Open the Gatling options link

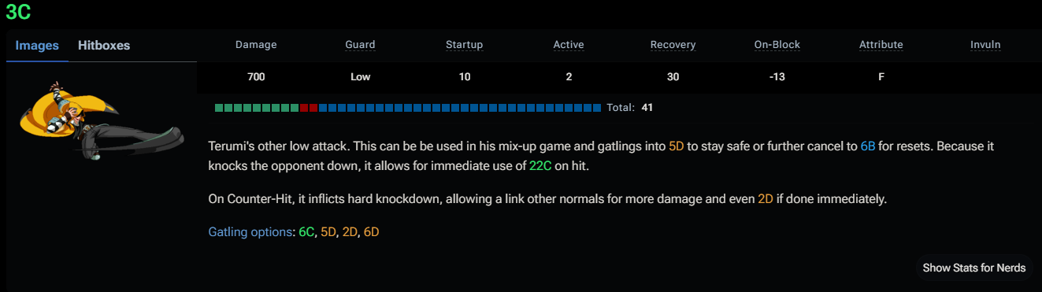[250, 232]
